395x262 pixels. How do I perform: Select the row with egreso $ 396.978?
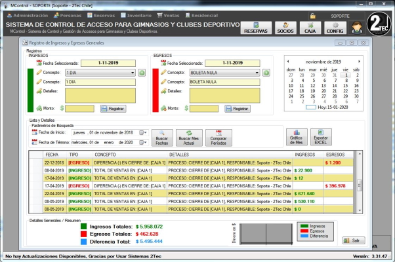click(x=191, y=186)
